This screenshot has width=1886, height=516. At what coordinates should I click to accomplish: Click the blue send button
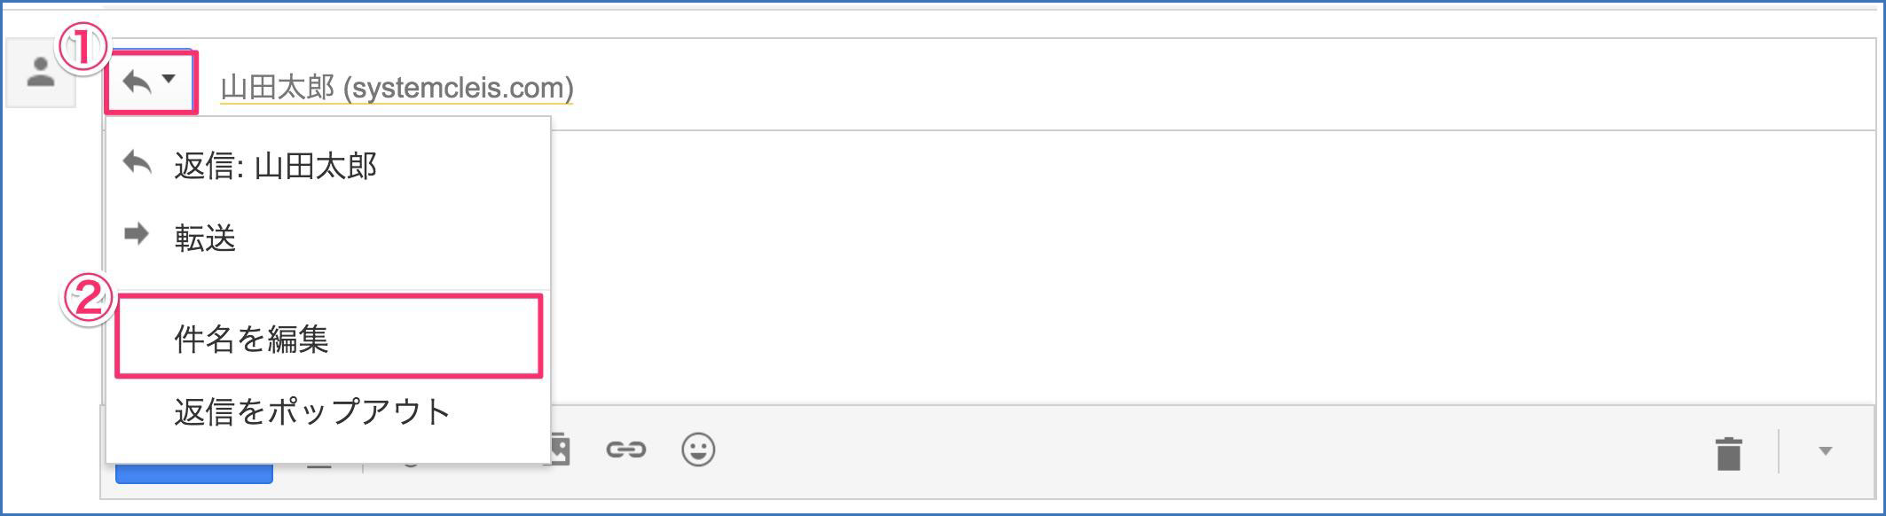(193, 473)
